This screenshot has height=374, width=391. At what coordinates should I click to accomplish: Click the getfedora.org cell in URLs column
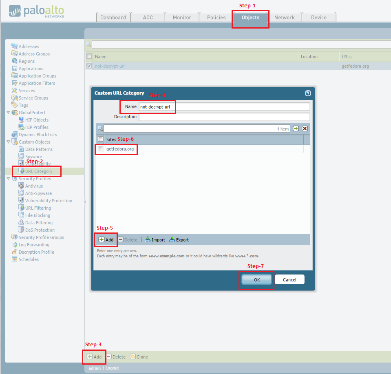coord(355,66)
